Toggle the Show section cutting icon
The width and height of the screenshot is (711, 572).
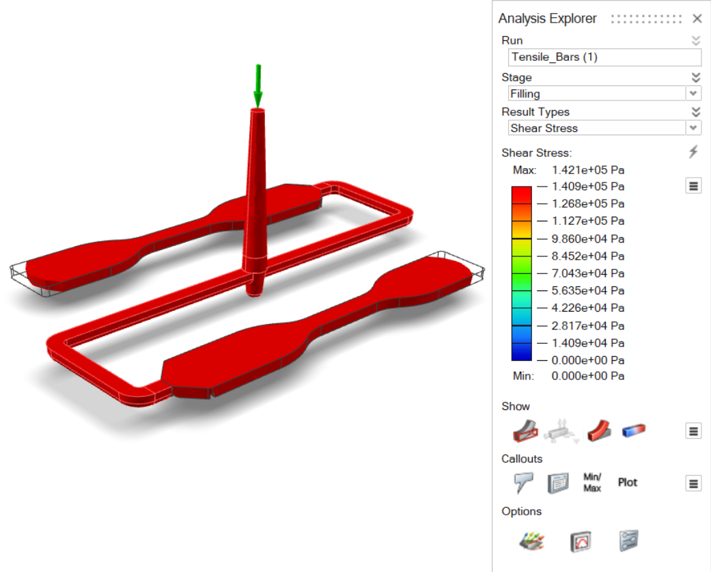(x=525, y=431)
